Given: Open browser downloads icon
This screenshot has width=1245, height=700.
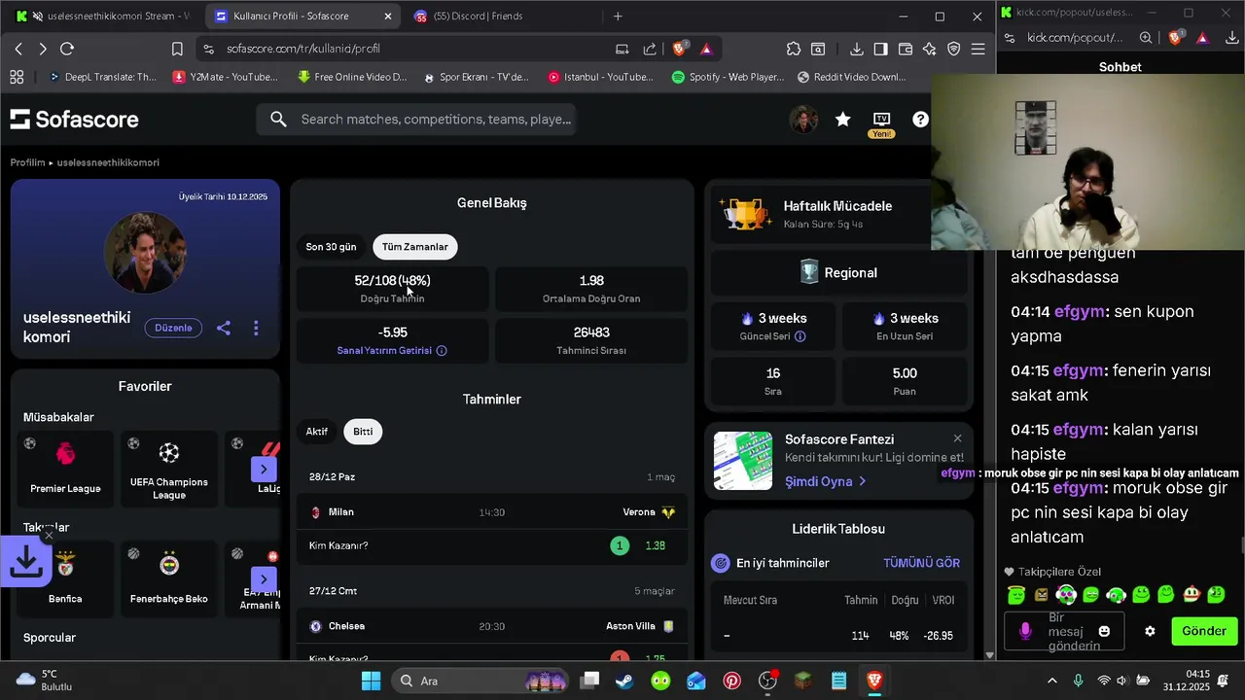Looking at the screenshot, I should (856, 49).
